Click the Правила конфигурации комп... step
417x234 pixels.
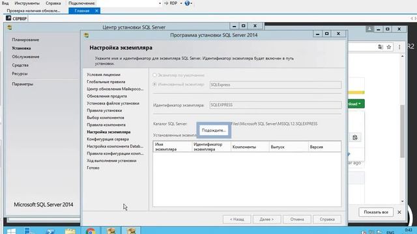[x=115, y=153]
